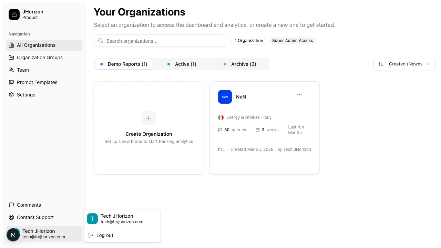Click the search organizations field

(160, 41)
